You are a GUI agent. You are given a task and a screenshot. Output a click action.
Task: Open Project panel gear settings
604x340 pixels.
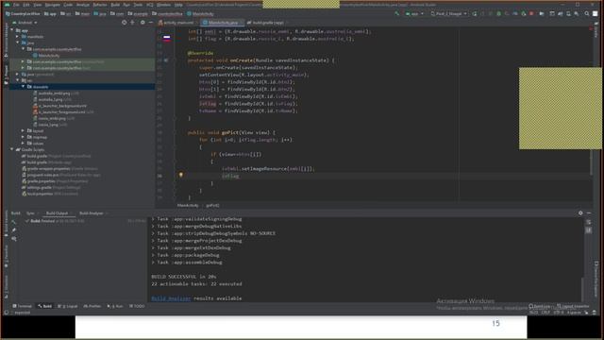tap(143, 23)
